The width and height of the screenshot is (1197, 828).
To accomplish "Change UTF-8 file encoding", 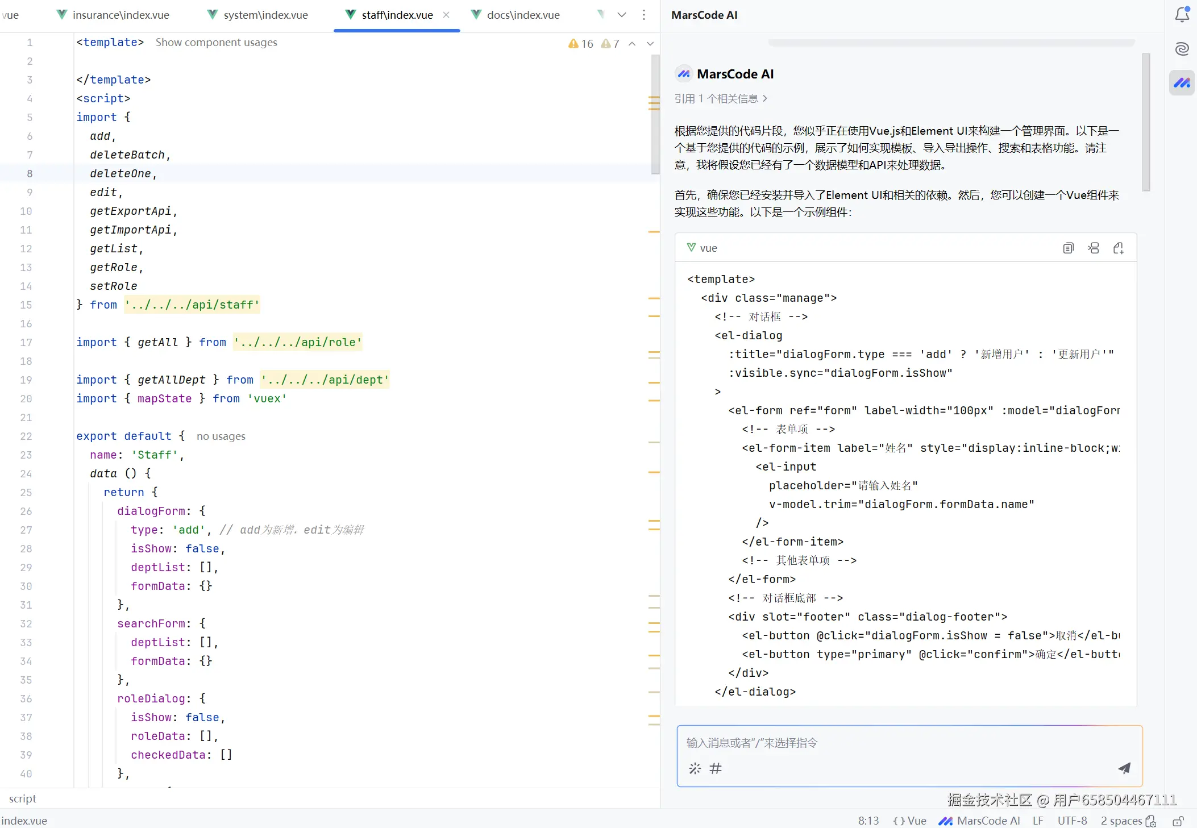I will pos(1072,821).
